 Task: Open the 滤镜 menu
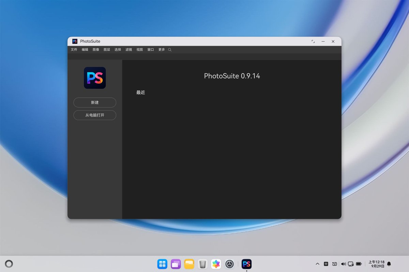coord(128,50)
